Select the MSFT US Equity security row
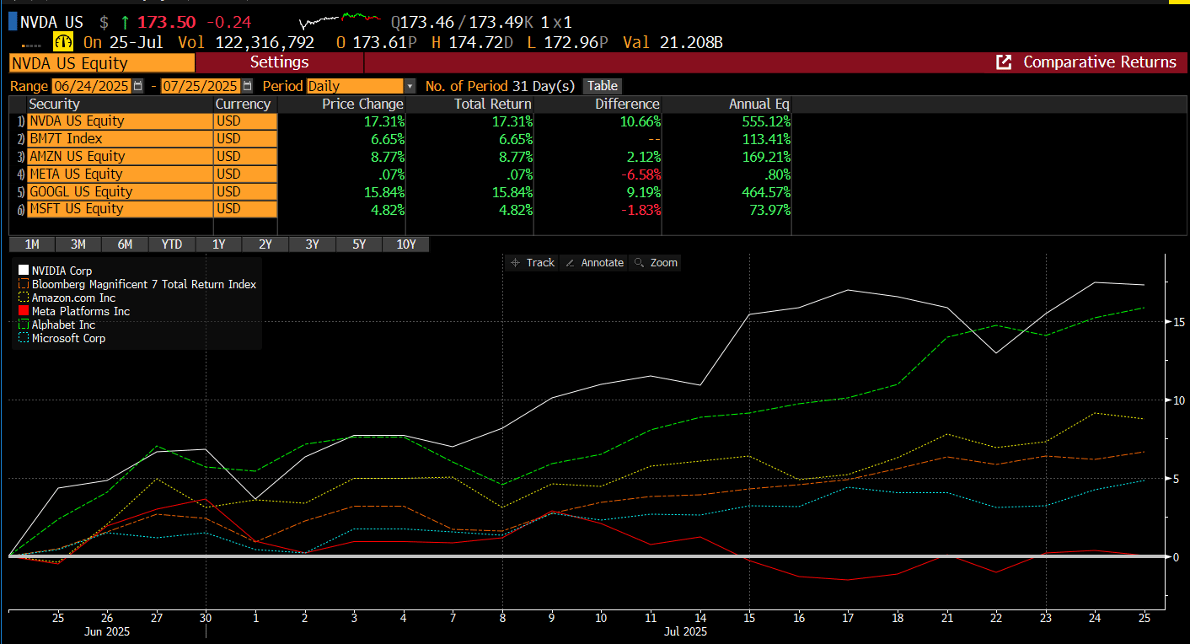The image size is (1190, 644). pos(120,209)
